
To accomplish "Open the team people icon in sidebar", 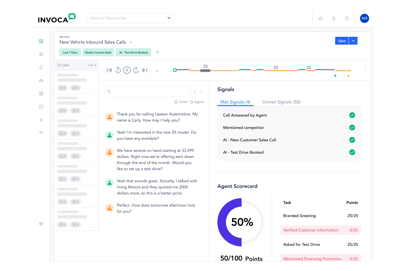I will click(x=41, y=80).
